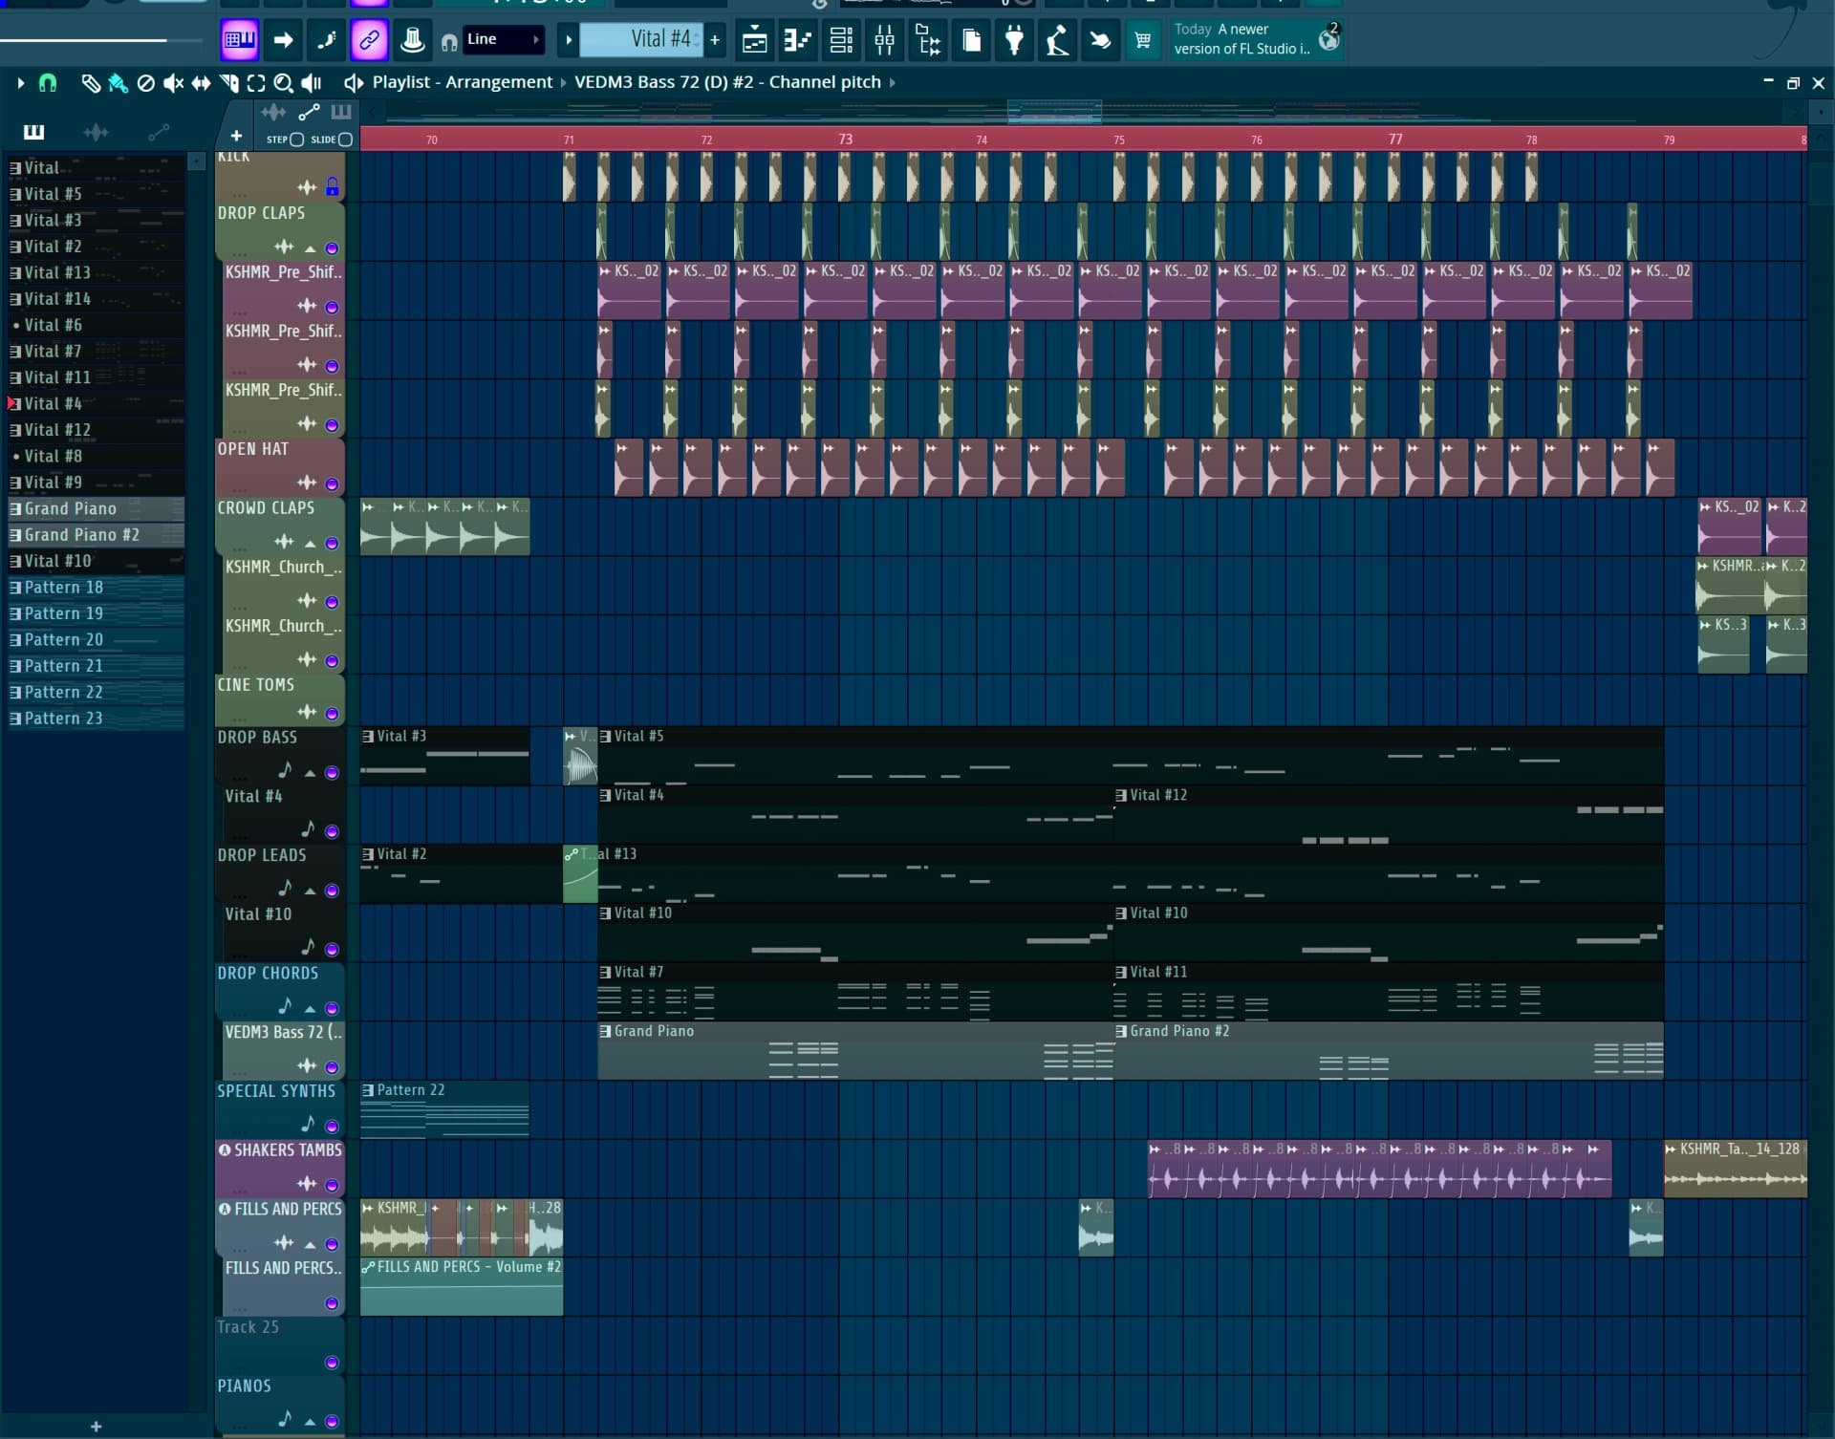Screen dimensions: 1835x1439
Task: Mute the Track 25 track
Action: (x=332, y=1363)
